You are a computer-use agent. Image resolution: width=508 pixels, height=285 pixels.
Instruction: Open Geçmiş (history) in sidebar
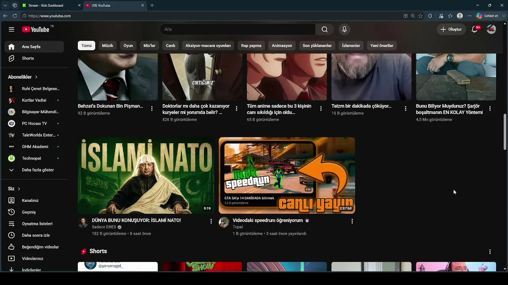(x=34, y=212)
